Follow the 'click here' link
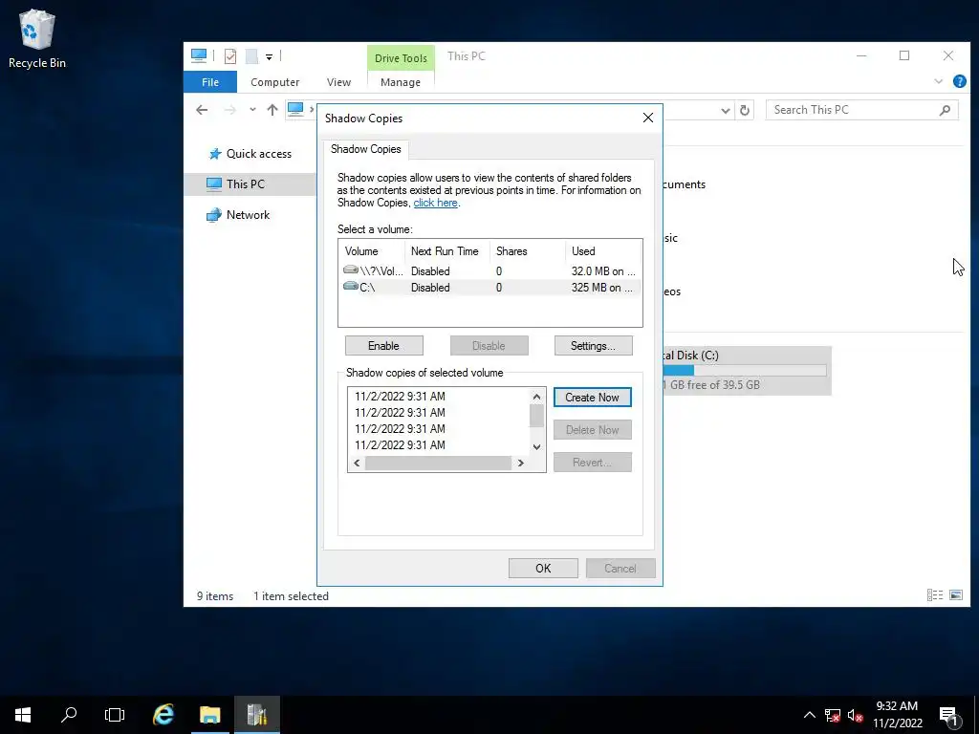This screenshot has width=979, height=734. click(435, 203)
